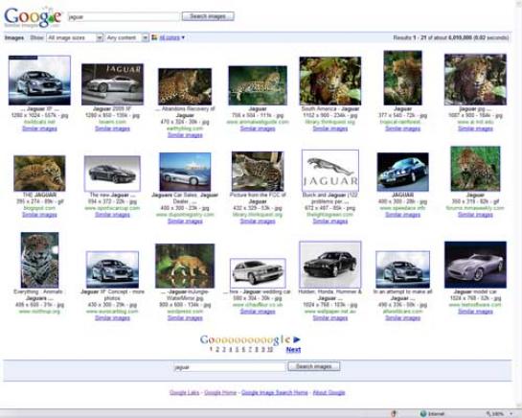The width and height of the screenshot is (522, 418).
Task: Open the tall 377 x 540 Jaguar thumbnail
Action: pos(403,78)
